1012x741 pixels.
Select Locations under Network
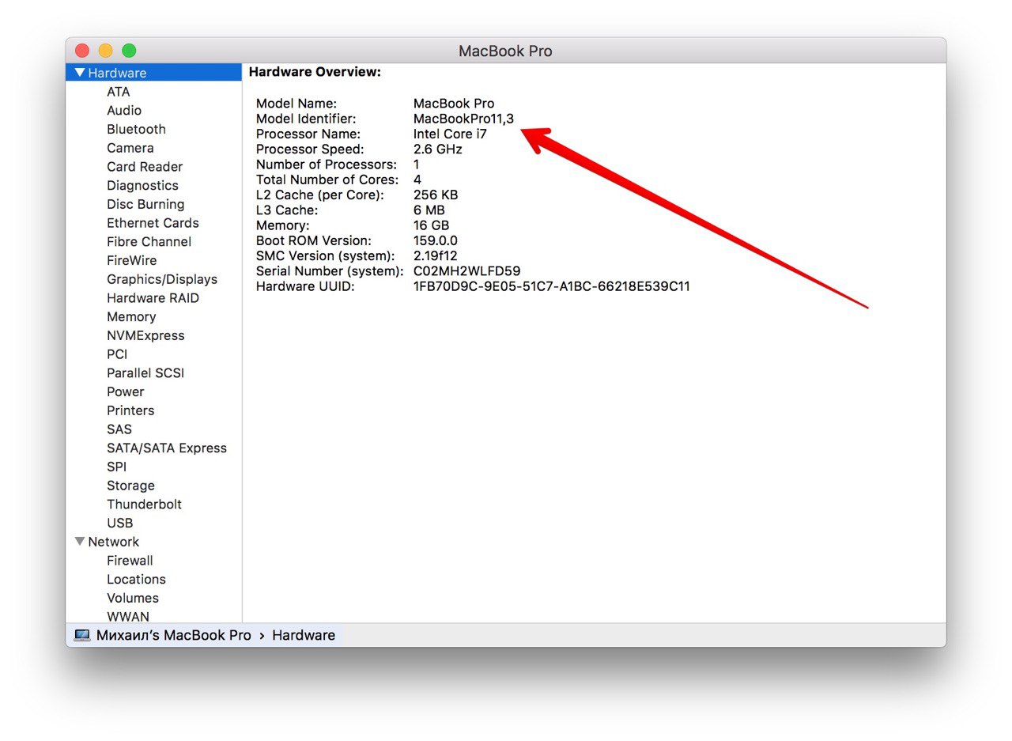[x=136, y=580]
